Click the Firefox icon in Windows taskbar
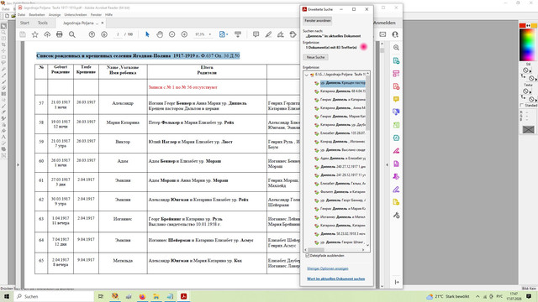Screen dimensions: 538x302 [142, 296]
